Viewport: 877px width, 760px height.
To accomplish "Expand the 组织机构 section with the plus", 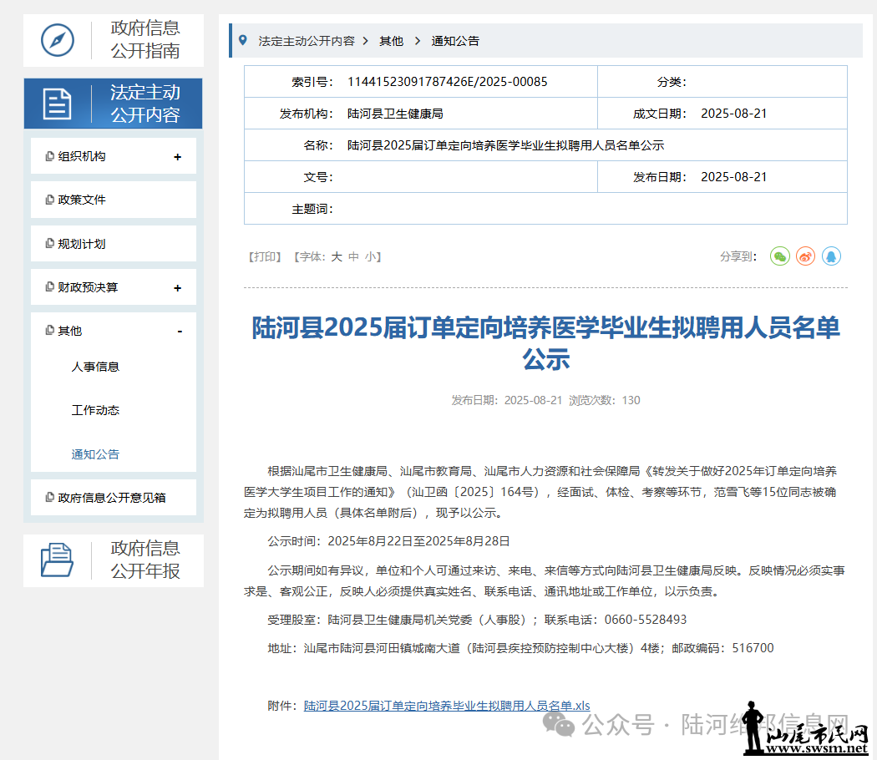I will pyautogui.click(x=177, y=157).
